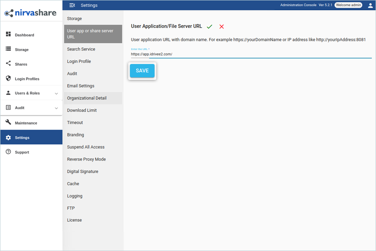
Task: Confirm the URL with the green checkmark
Action: pyautogui.click(x=210, y=26)
